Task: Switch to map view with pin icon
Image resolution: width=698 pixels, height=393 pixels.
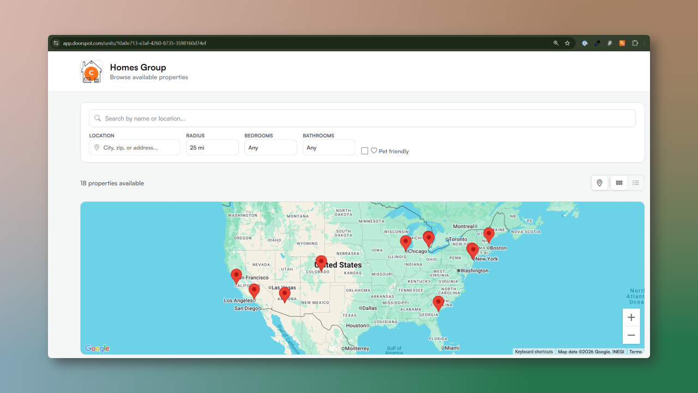Action: [x=599, y=183]
